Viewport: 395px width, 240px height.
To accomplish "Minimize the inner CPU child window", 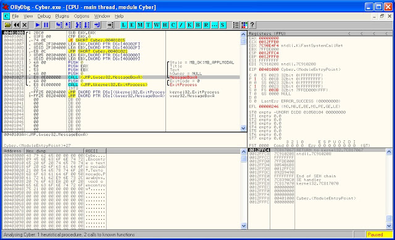I will point(375,17).
